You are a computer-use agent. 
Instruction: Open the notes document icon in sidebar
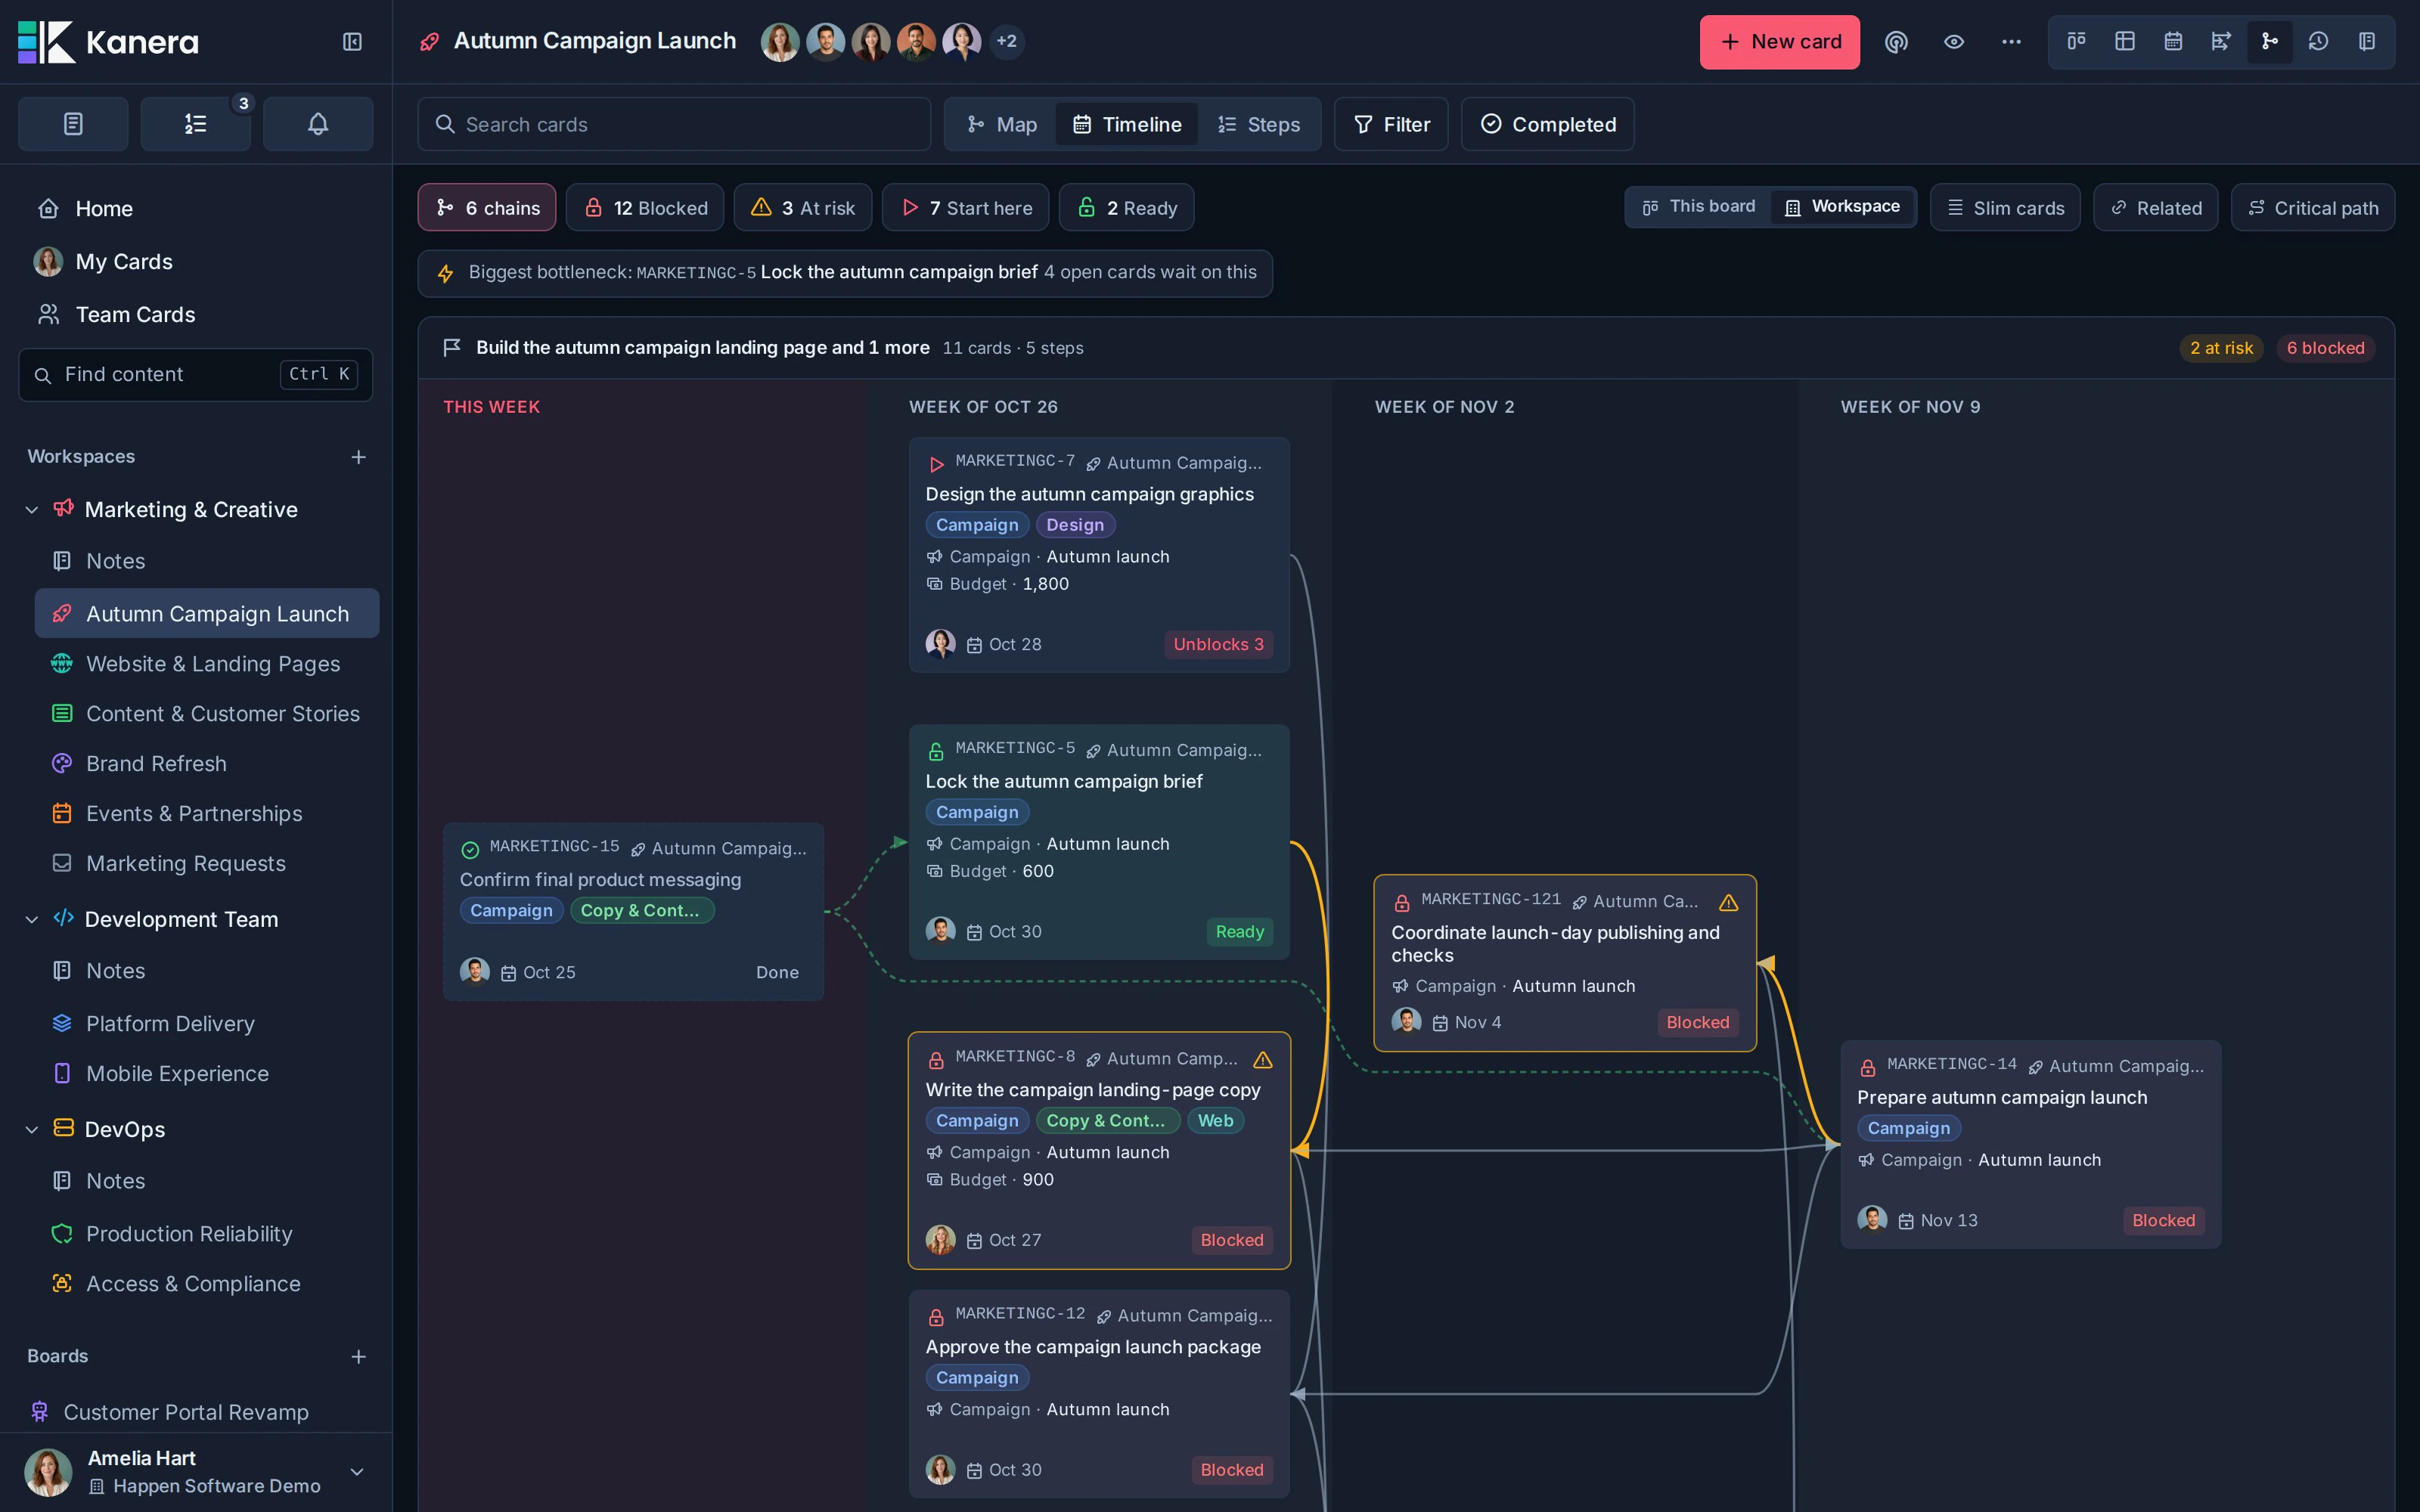(73, 124)
